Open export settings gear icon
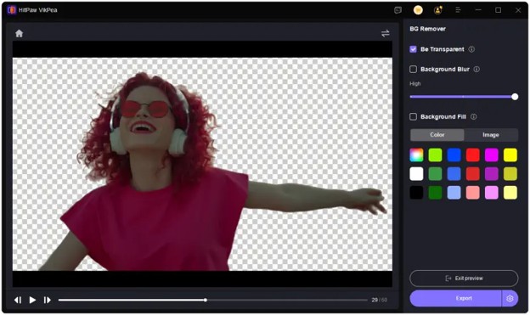This screenshot has width=530, height=315. click(510, 298)
